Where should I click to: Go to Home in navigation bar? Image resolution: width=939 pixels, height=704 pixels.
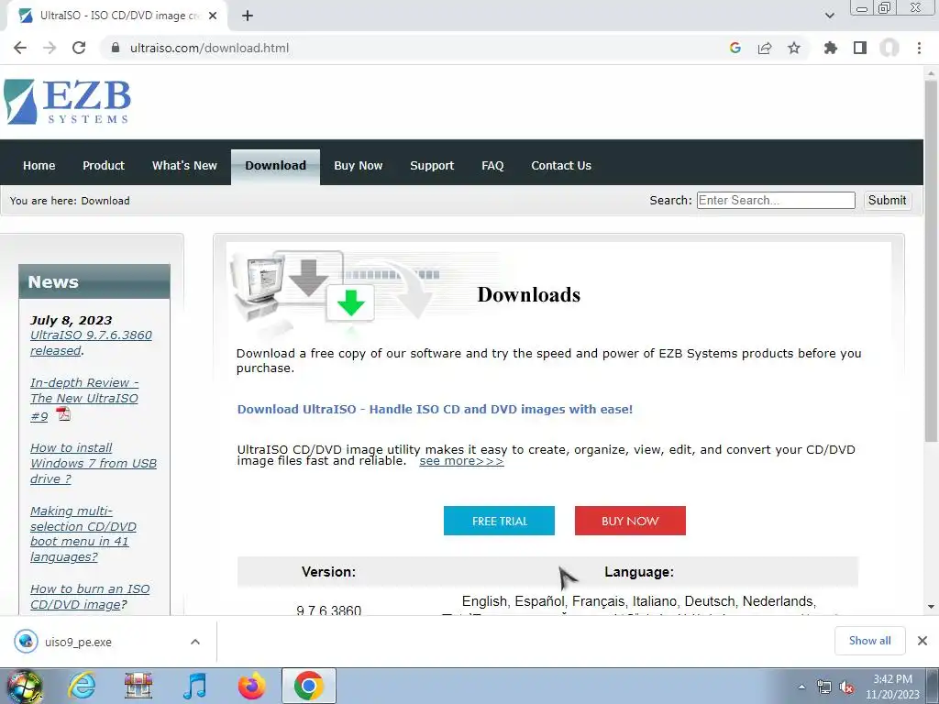point(39,165)
